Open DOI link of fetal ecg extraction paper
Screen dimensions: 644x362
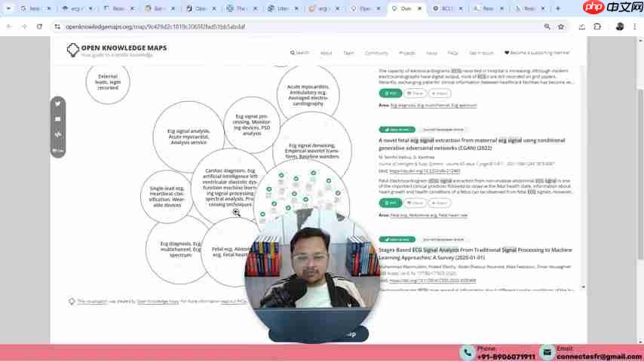click(425, 171)
